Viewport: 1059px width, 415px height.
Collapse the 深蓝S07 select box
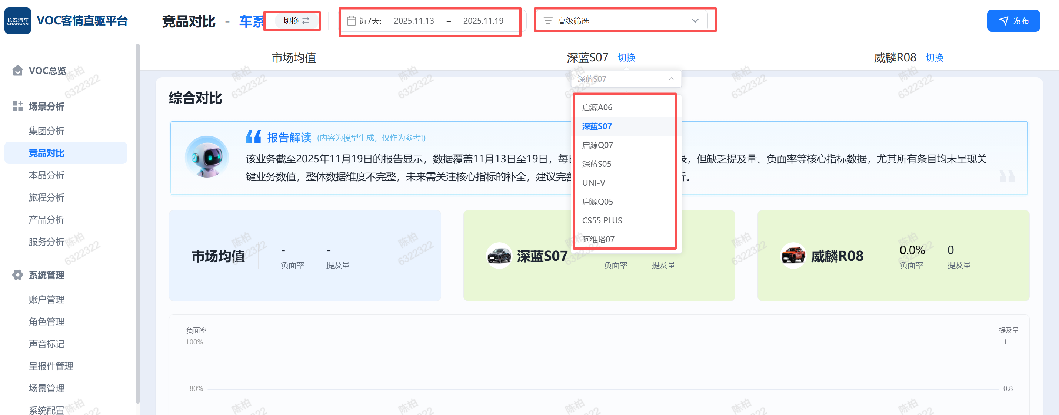click(670, 79)
